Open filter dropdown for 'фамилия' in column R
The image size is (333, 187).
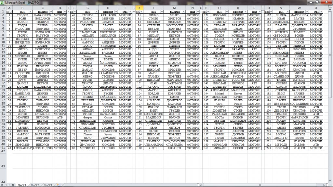coord(246,12)
